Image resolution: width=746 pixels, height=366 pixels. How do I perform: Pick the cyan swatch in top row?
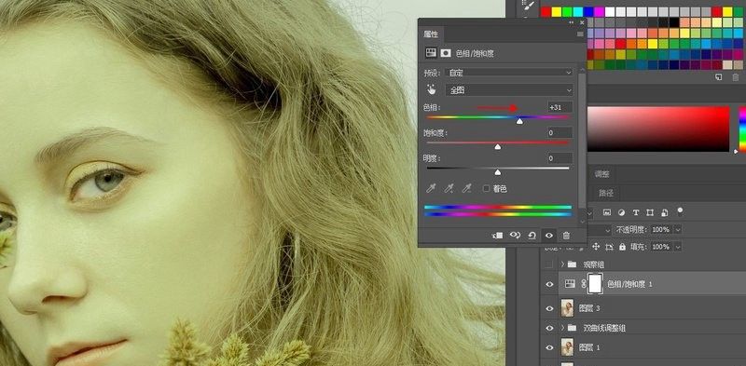click(578, 12)
